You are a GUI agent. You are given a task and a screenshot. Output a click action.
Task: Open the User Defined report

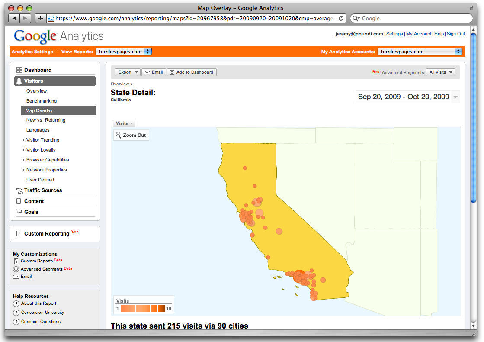[40, 180]
